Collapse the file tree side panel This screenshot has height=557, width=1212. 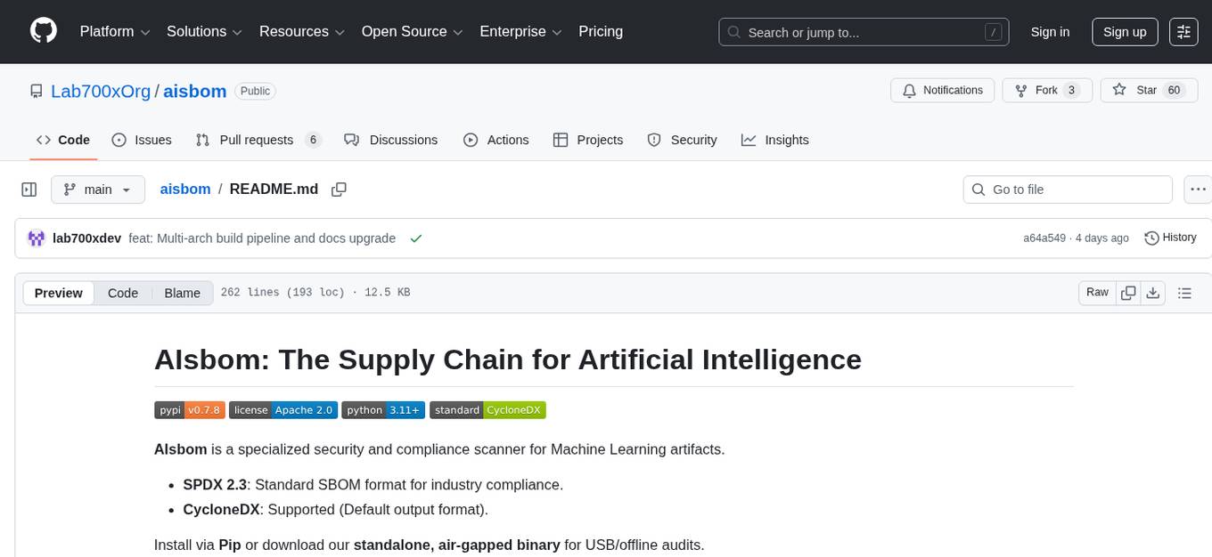pyautogui.click(x=29, y=190)
